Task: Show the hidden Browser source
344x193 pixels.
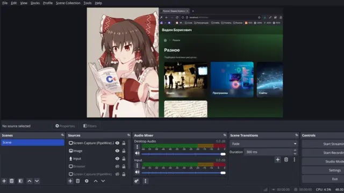Action: (117, 167)
